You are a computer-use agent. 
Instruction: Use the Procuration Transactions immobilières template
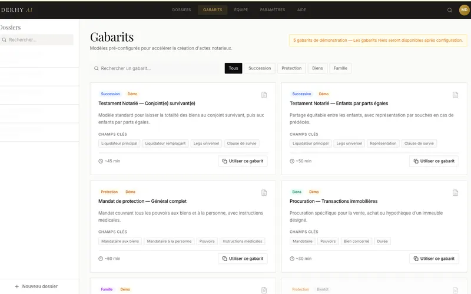(434, 259)
